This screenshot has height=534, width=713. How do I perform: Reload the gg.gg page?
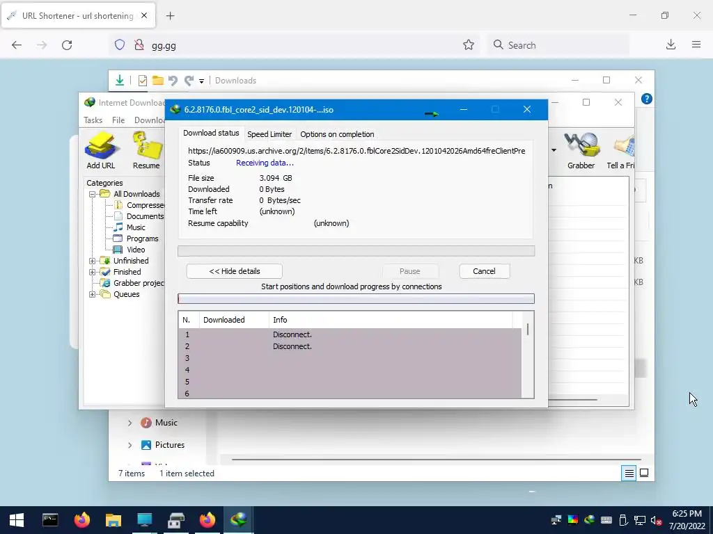pos(67,44)
